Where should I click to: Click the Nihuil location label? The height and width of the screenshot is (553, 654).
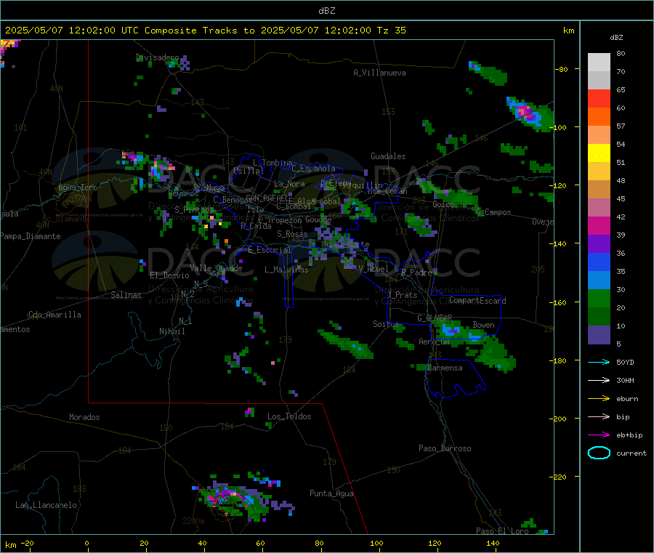tap(171, 331)
